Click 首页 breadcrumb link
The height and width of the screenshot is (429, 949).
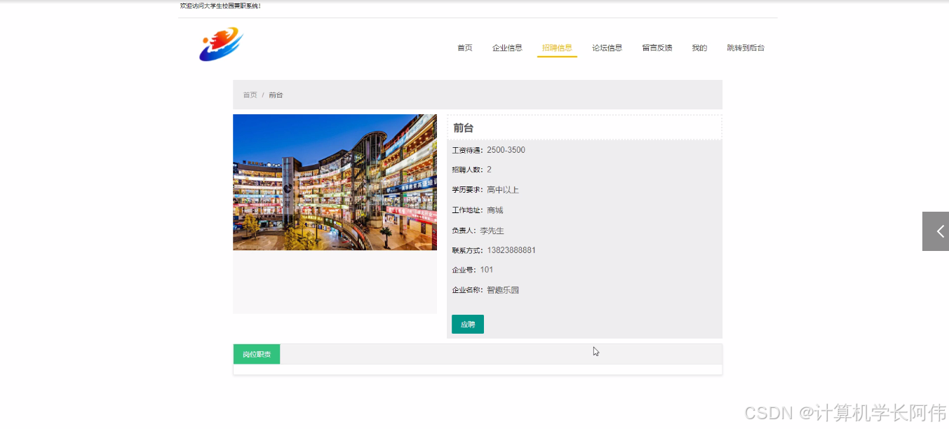click(250, 95)
